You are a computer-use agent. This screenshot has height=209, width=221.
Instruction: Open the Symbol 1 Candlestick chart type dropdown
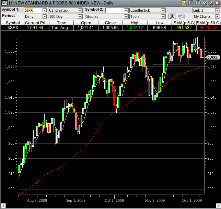coord(80,10)
